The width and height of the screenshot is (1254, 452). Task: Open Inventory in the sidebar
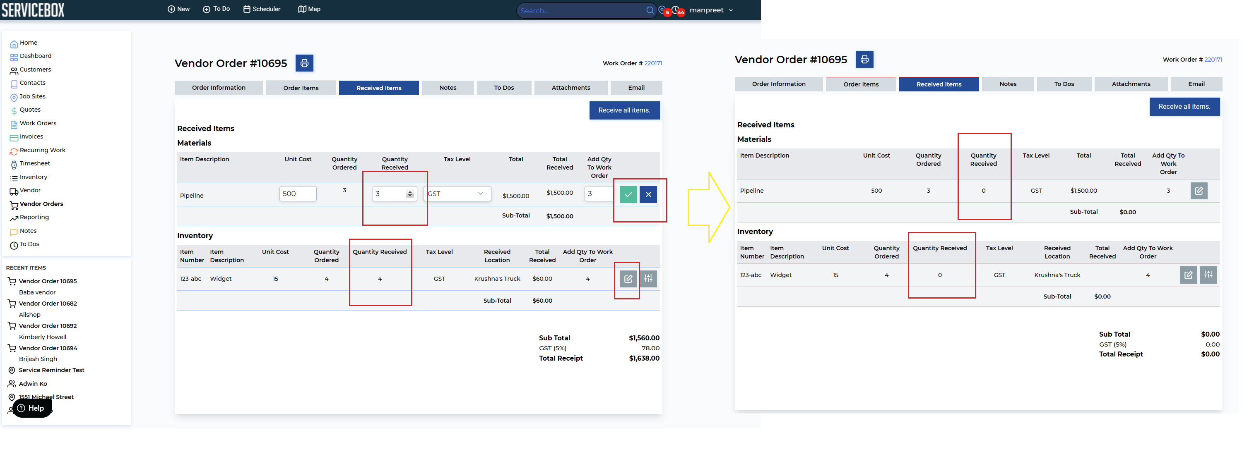(33, 177)
